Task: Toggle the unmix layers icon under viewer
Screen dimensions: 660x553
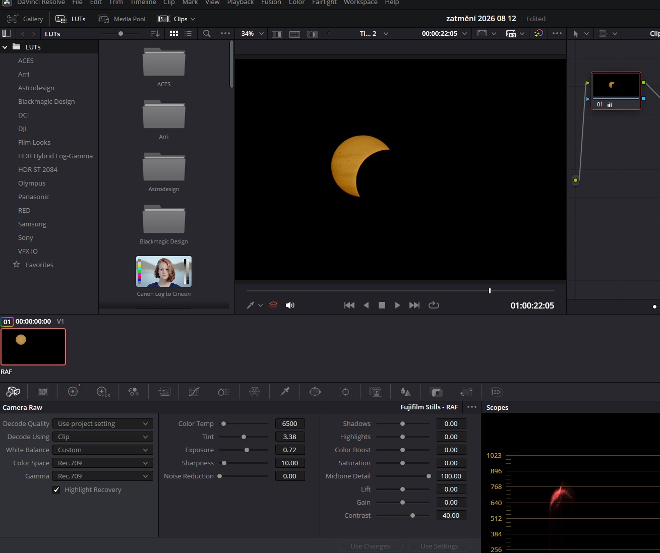Action: pyautogui.click(x=273, y=305)
